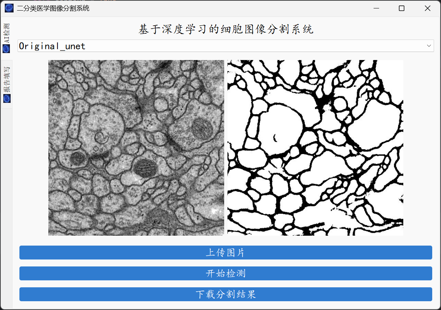Select the original cell microscopy image
Screen dimensions: 441x310
point(136,147)
